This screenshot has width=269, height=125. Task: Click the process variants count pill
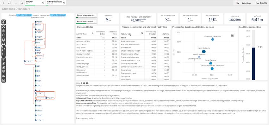(24, 15)
